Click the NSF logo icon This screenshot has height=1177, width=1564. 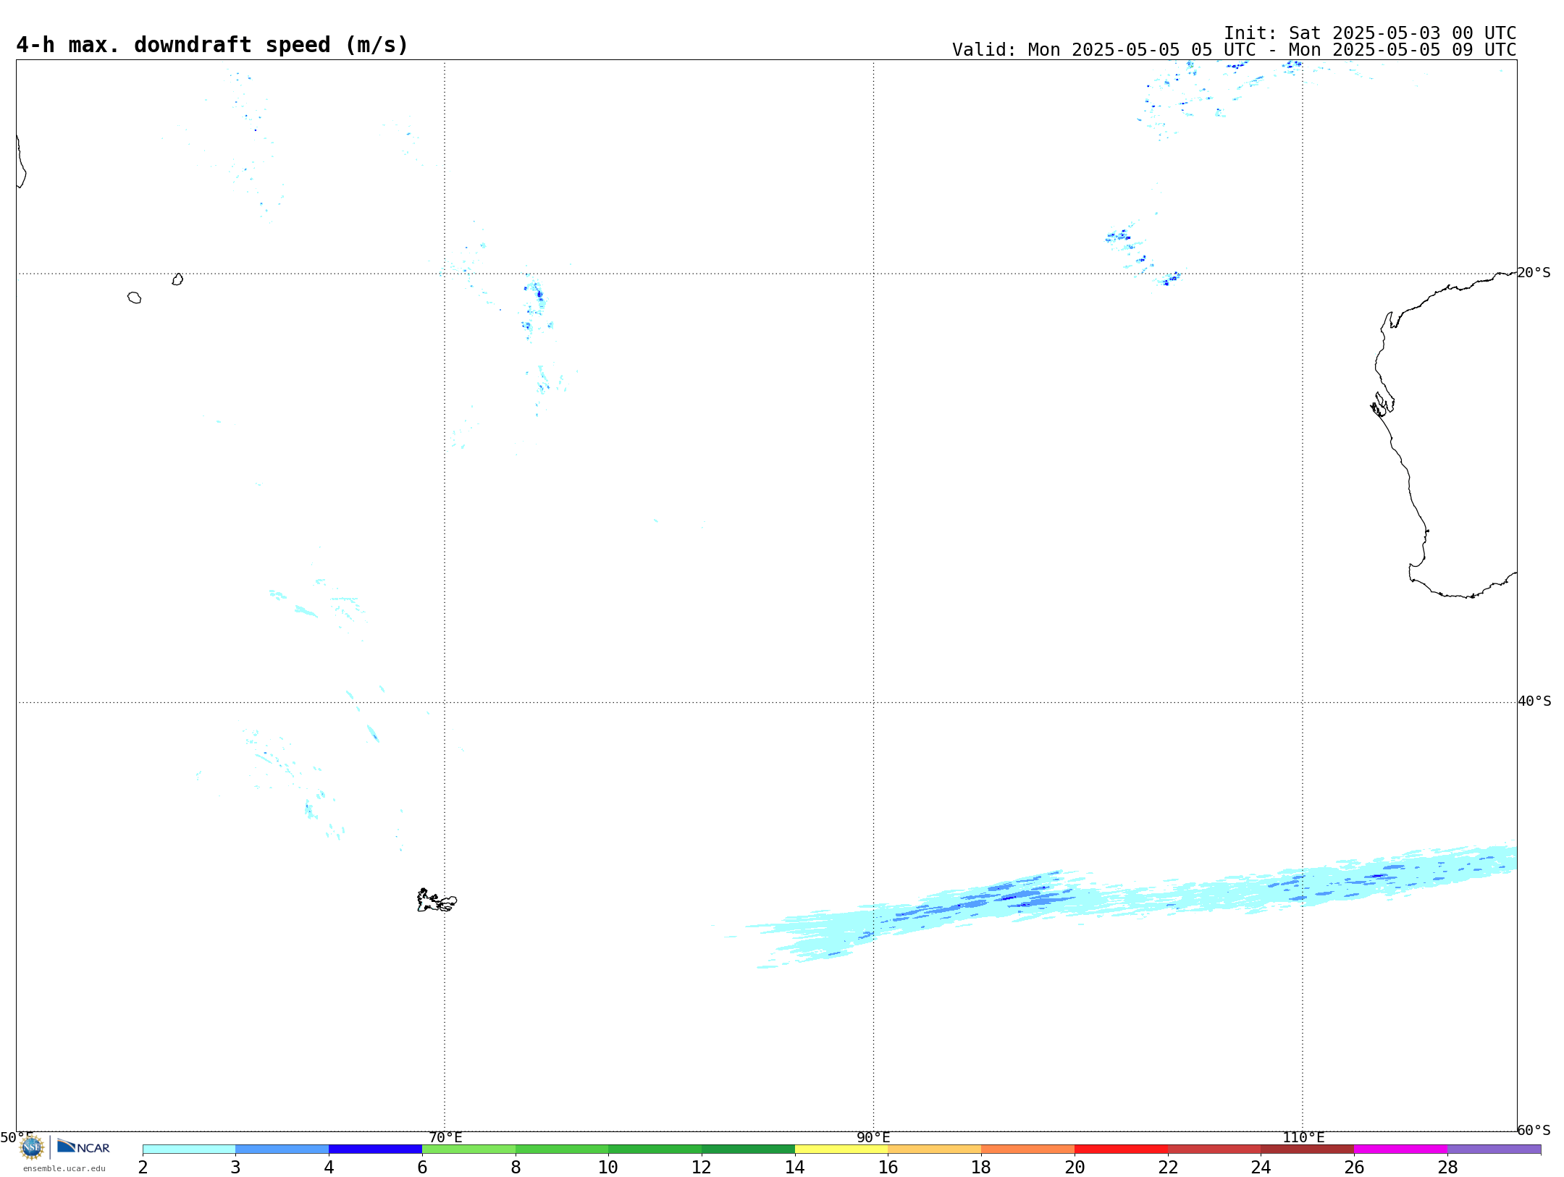32,1147
